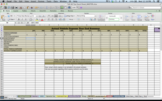This screenshot has width=162, height=101.
Task: Click the increase decimal icon
Action: coord(91,19)
